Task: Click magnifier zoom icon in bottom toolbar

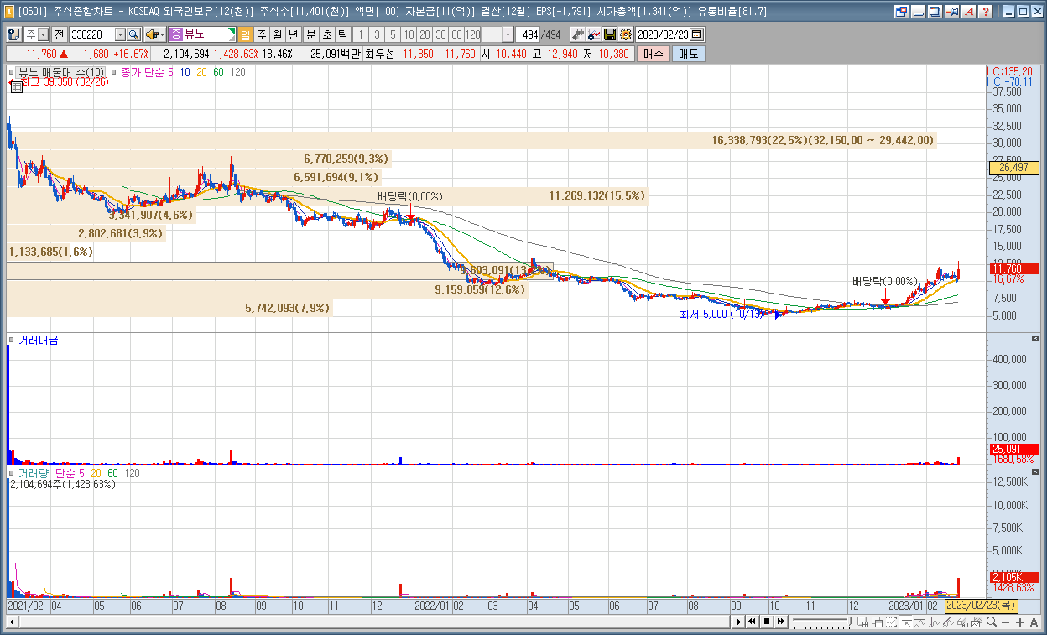Action: coord(992,622)
